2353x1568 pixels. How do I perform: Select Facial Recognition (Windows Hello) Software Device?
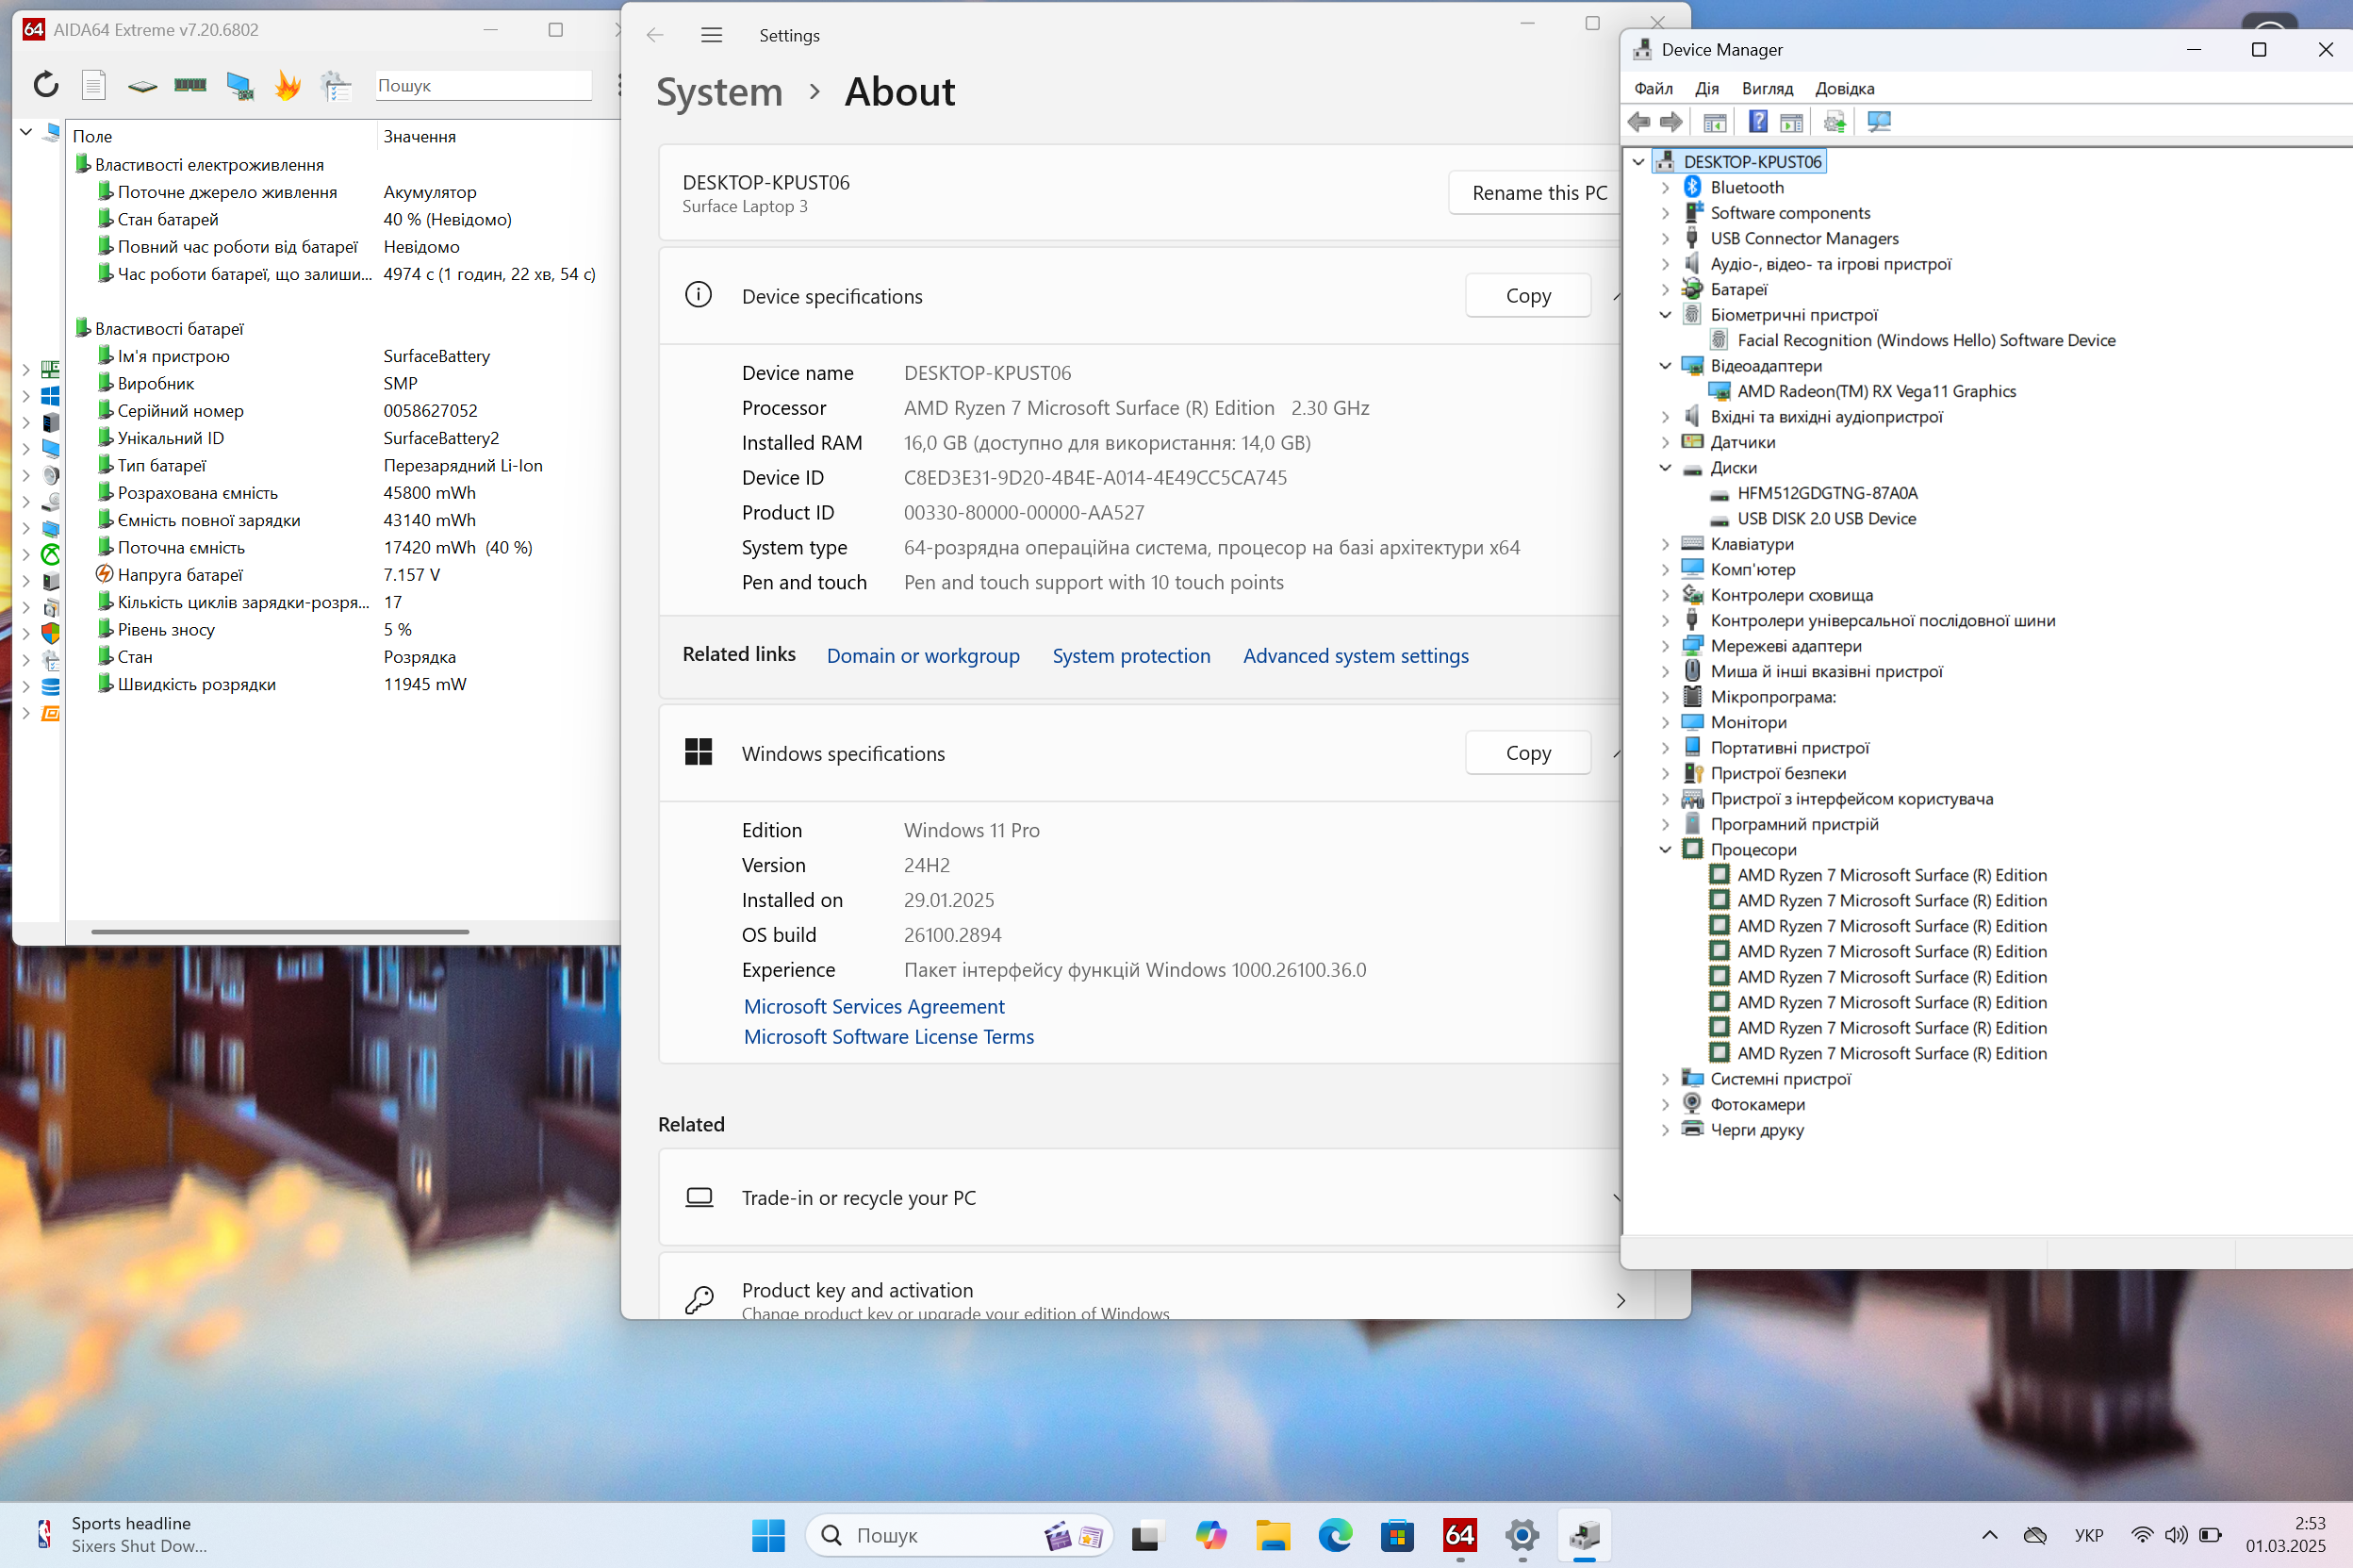click(x=1926, y=340)
